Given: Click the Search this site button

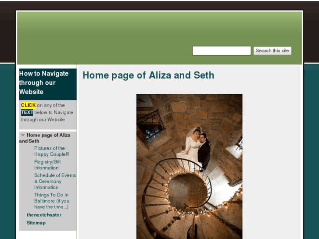Looking at the screenshot, I should tap(272, 50).
